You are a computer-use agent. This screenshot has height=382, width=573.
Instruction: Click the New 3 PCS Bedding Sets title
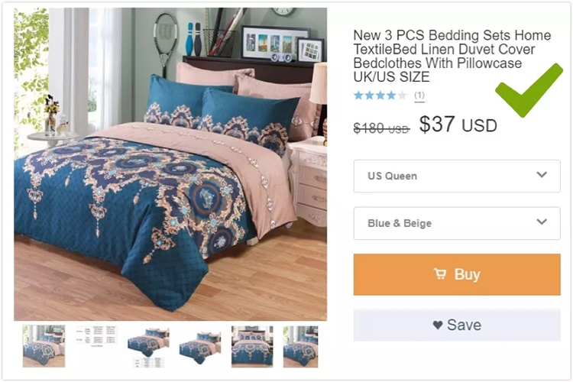click(x=452, y=56)
